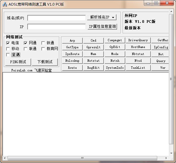176x163 pixels.
Task: Click into the 域名(或IP) input field
Action: (56, 18)
